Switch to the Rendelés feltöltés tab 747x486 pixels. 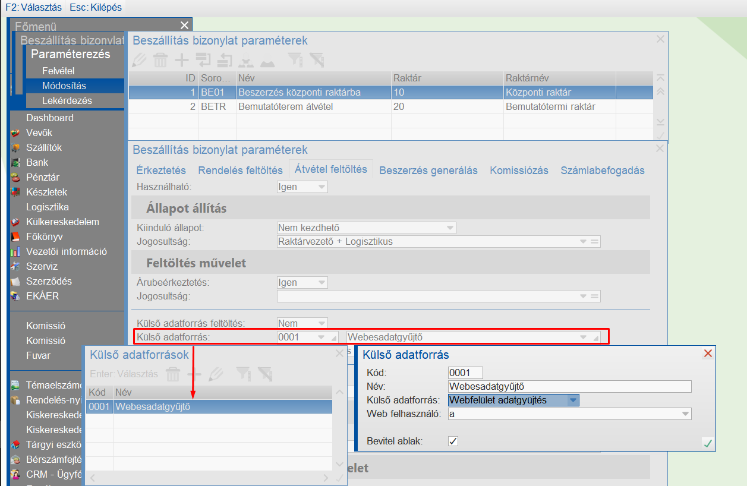[x=240, y=170]
